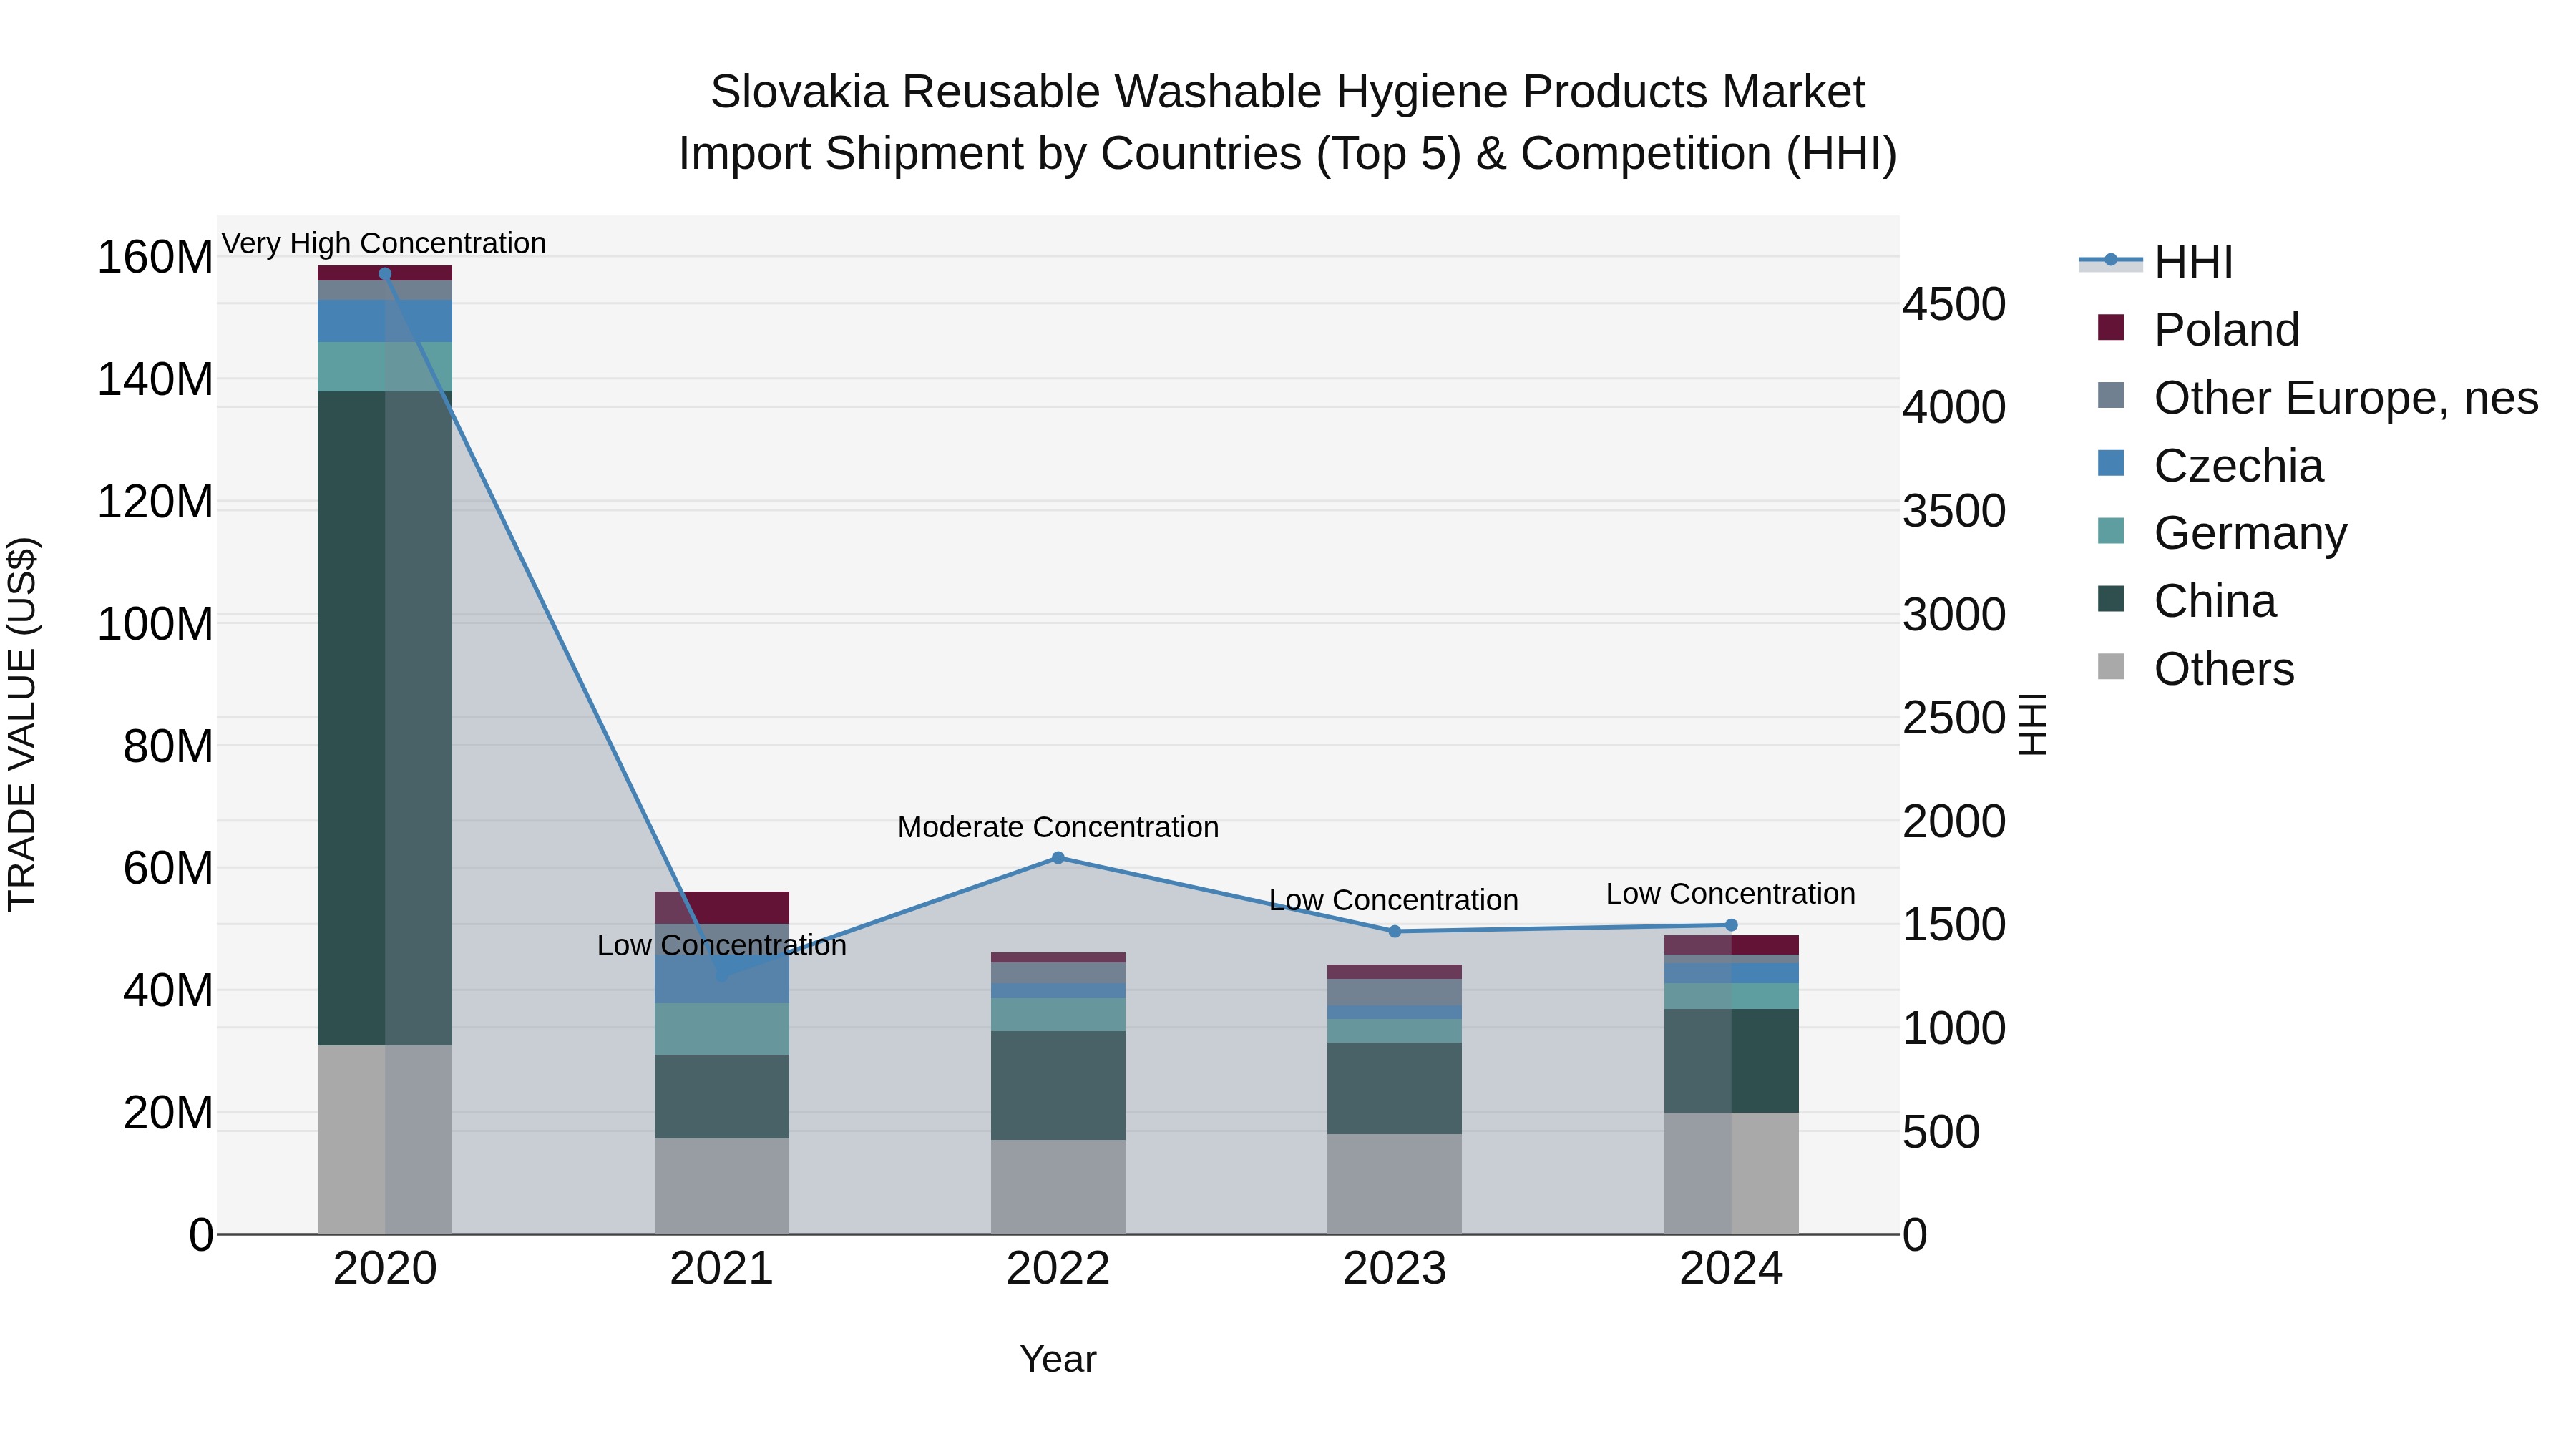Click the 2022 HHI data point marker

click(1058, 858)
